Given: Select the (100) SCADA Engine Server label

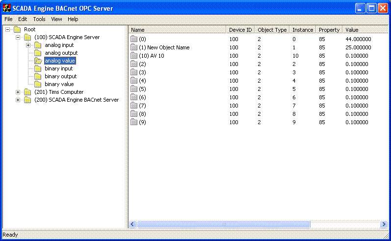Looking at the screenshot, I should 67,37.
